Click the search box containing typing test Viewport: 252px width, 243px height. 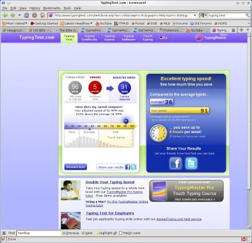click(226, 15)
